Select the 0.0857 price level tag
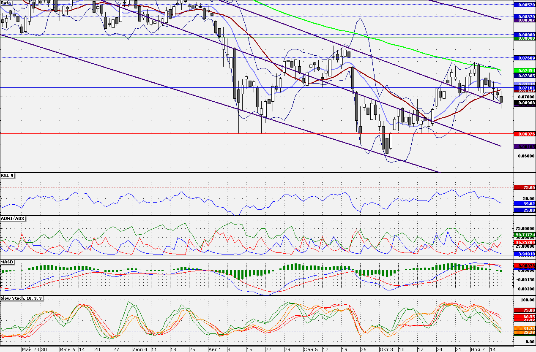The width and height of the screenshot is (536, 352). (x=525, y=4)
